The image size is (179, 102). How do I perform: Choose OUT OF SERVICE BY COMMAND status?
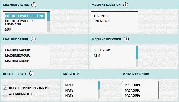click(19, 23)
